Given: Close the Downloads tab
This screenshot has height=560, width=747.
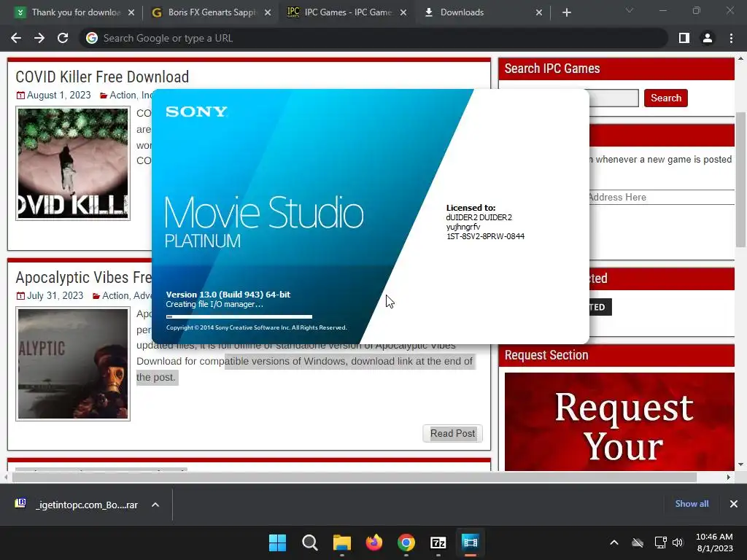Looking at the screenshot, I should click(x=539, y=12).
